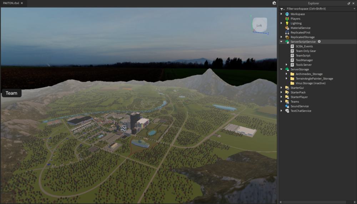Screen dimensions: 357x204
Task: Click the StarterPlayer icon
Action: point(287,97)
